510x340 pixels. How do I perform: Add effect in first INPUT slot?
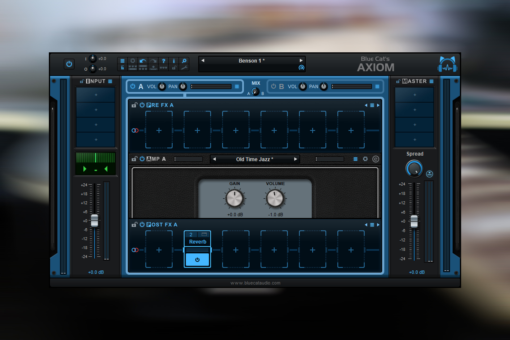point(96,95)
